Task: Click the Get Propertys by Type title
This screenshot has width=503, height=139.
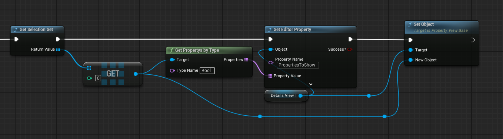Action: point(197,50)
